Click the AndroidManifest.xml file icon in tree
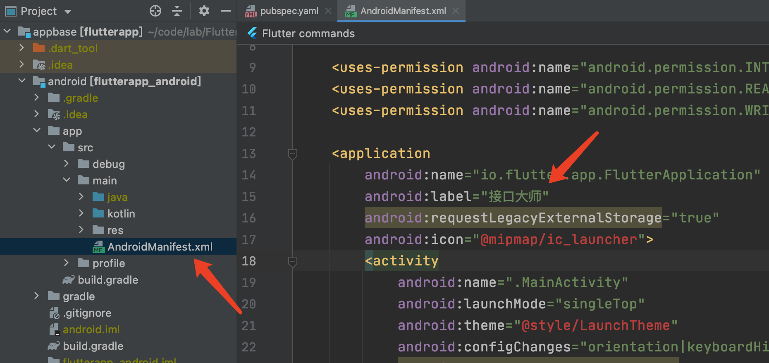The image size is (769, 363). coord(98,247)
